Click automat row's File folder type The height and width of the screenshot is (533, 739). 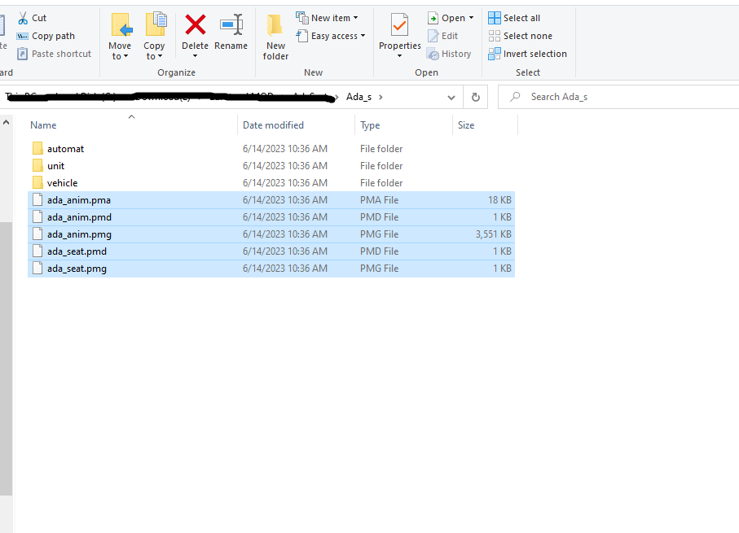tap(381, 149)
